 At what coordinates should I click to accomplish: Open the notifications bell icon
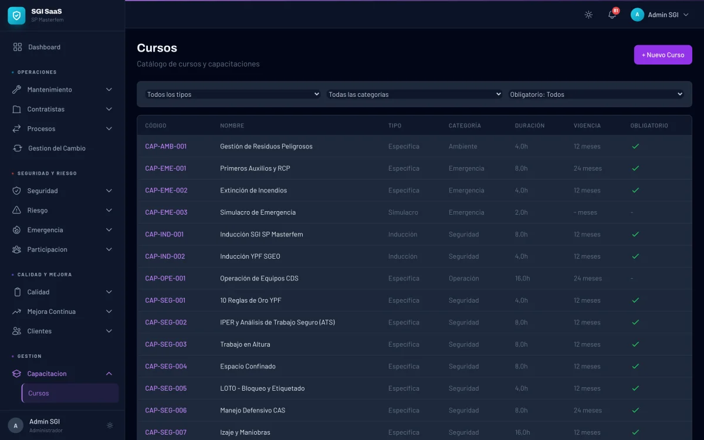click(612, 15)
